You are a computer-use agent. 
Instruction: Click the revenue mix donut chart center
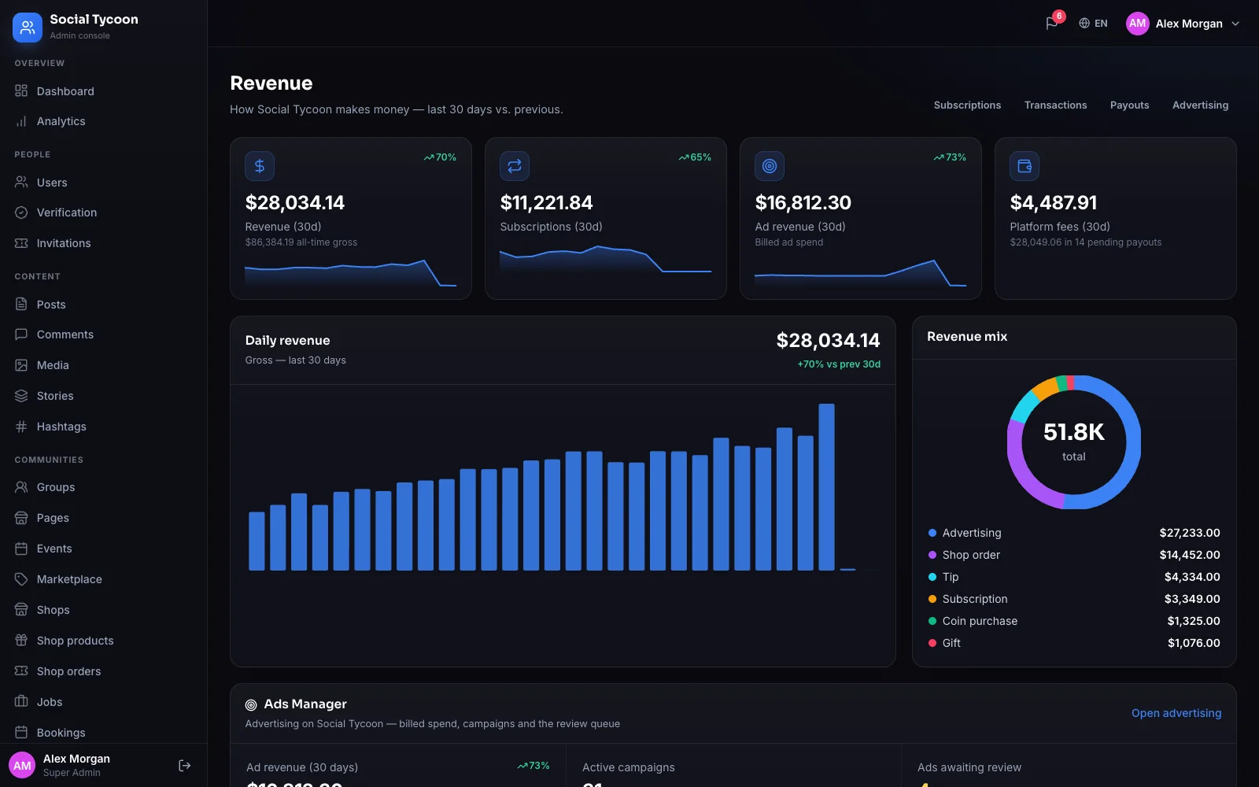pos(1074,442)
